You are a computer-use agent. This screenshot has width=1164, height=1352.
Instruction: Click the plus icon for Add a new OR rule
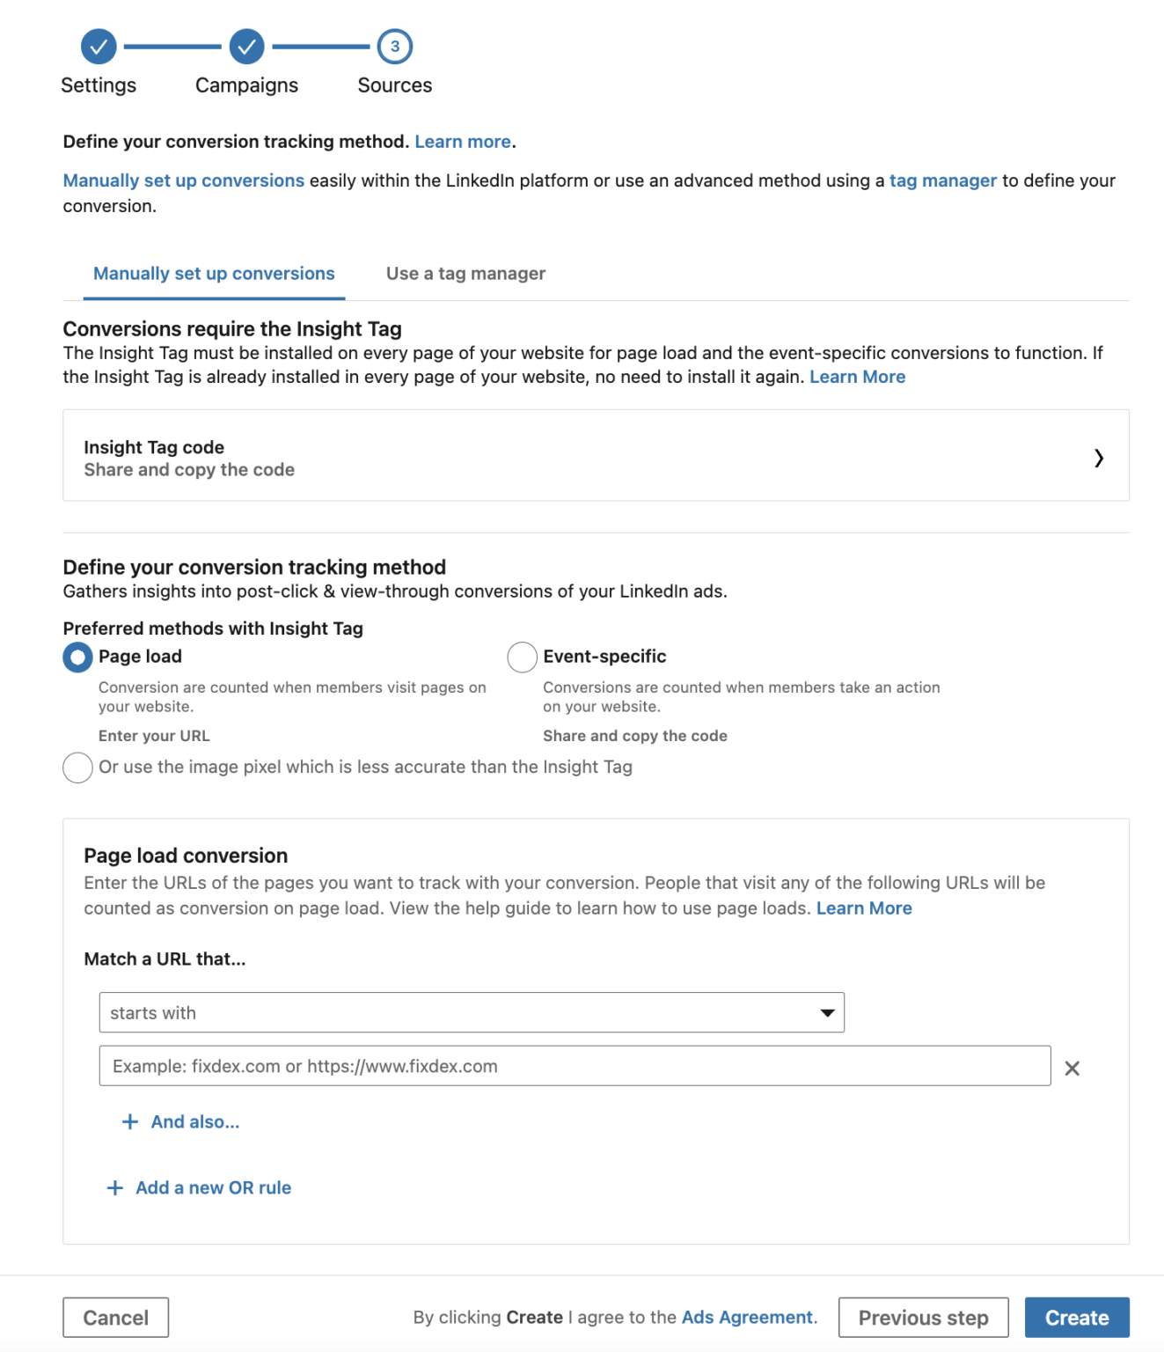113,1187
